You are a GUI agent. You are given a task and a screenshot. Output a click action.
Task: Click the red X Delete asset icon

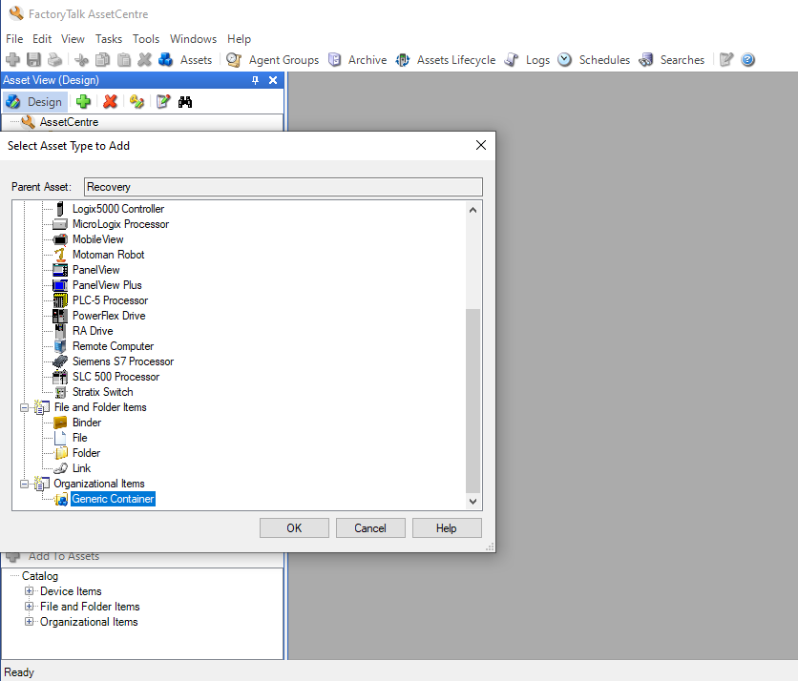110,102
